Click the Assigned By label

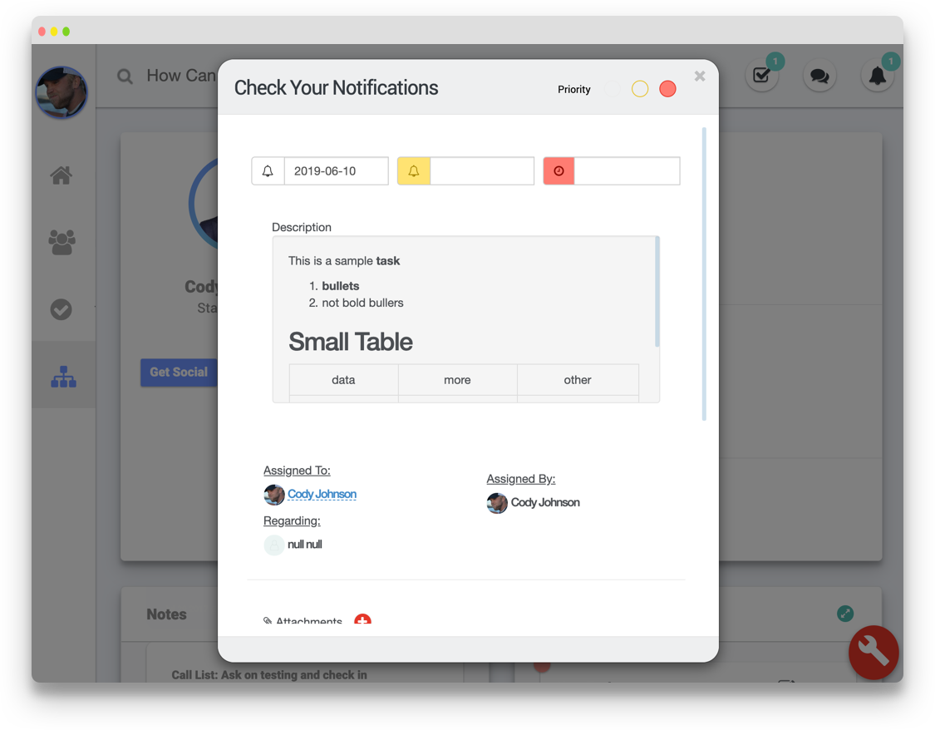coord(520,479)
